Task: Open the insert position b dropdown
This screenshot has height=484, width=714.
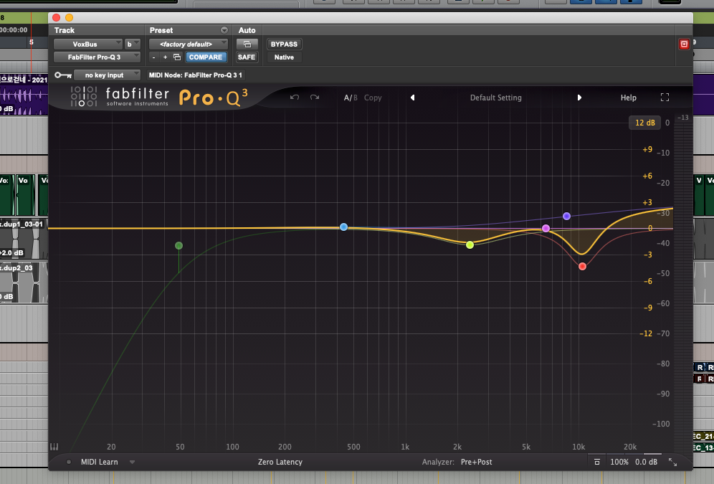Action: 133,44
